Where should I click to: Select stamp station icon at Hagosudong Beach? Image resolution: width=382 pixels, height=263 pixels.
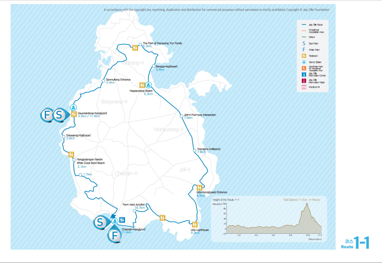pos(148,85)
